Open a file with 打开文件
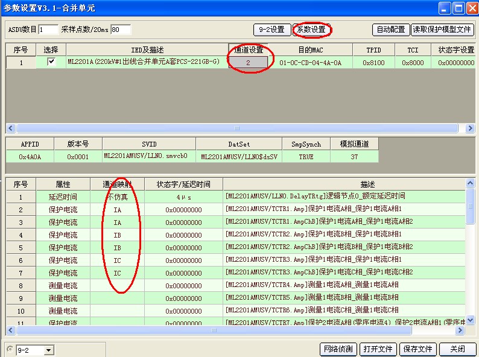Image resolution: width=479 pixels, height=357 pixels. (x=378, y=349)
